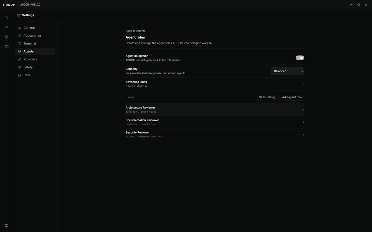The width and height of the screenshot is (372, 232).
Task: Click the Appearance brush icon
Action: [20, 36]
